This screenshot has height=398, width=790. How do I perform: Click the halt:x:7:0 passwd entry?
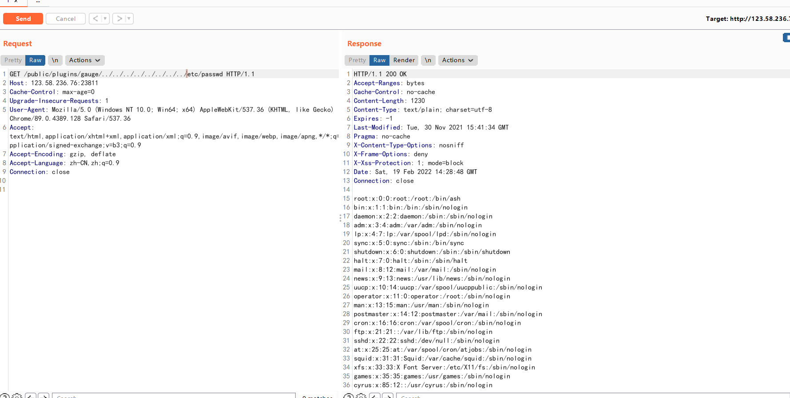click(411, 261)
